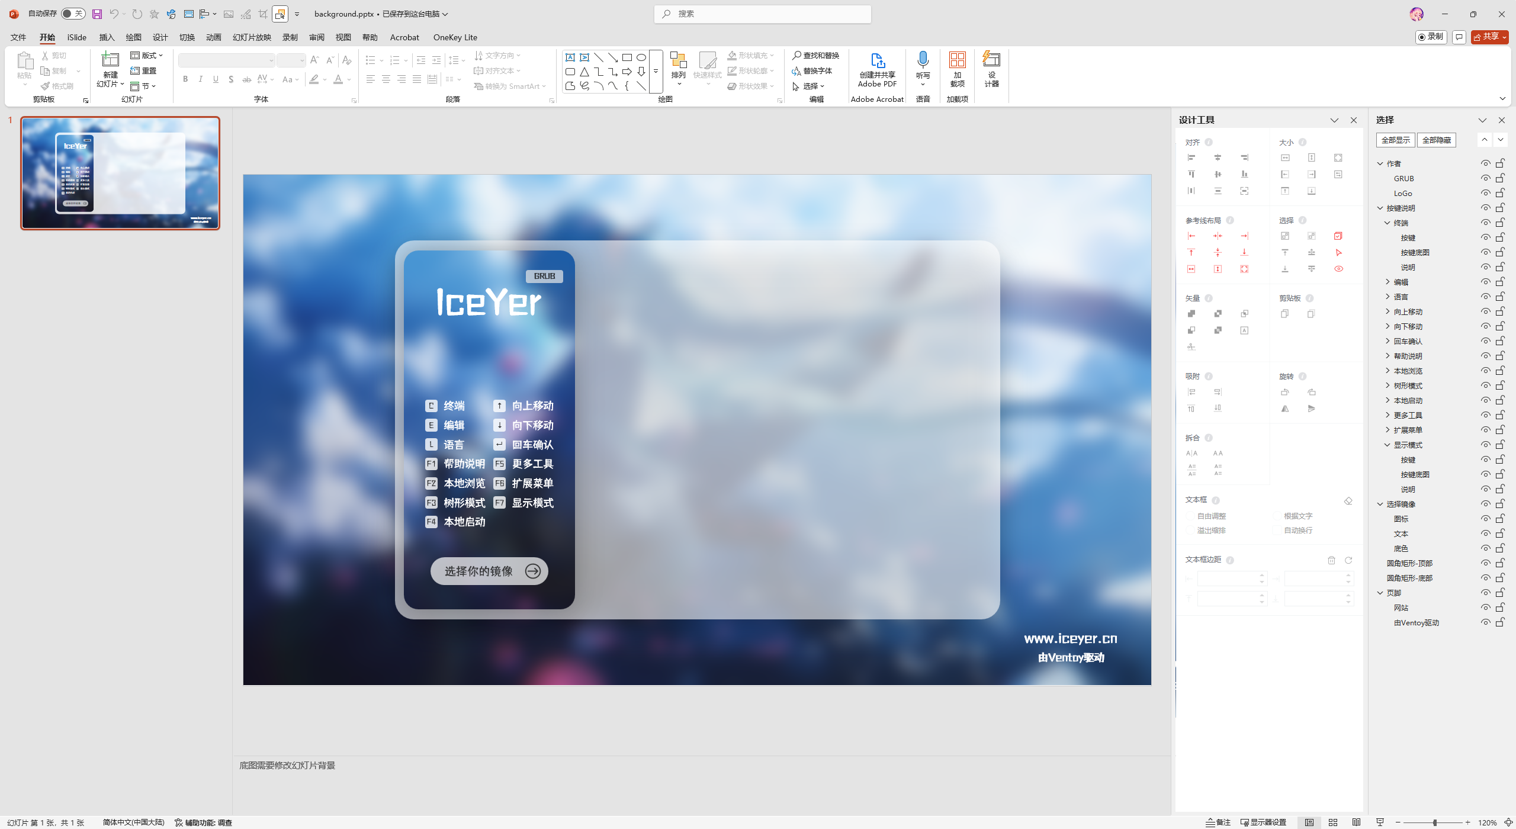
Task: Select the 自由调整 text box option
Action: pos(1206,516)
